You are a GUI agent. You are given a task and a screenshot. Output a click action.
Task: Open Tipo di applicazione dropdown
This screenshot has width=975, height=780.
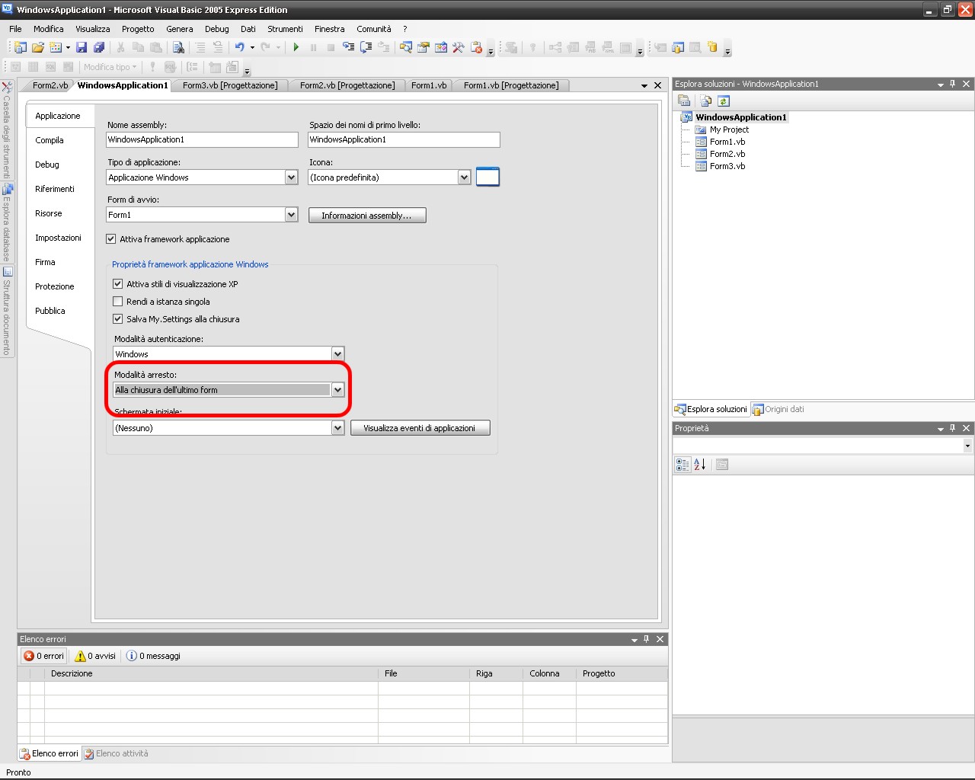[291, 177]
